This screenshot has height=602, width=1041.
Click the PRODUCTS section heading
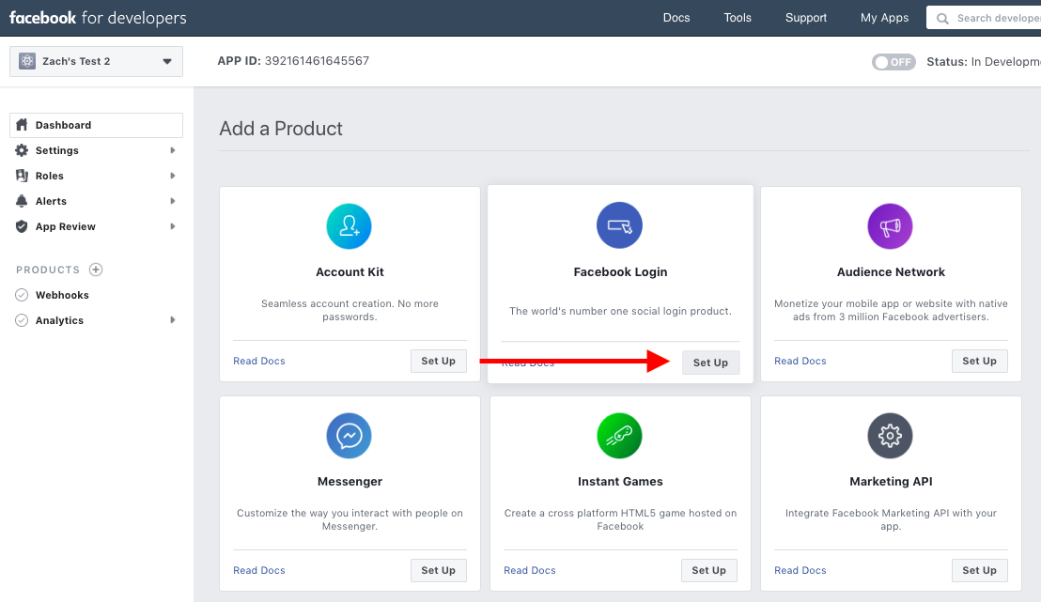(48, 270)
